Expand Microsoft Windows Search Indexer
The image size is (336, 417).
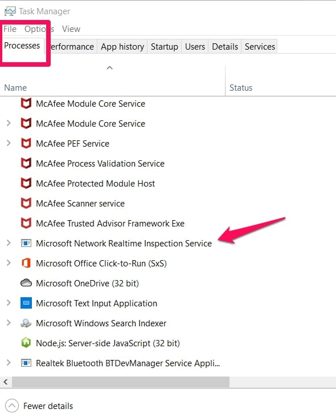(x=9, y=322)
